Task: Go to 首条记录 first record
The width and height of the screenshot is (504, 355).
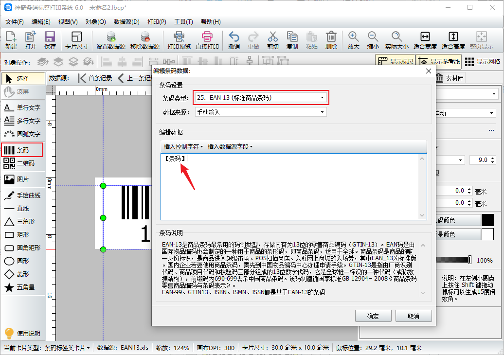Action: (x=95, y=78)
